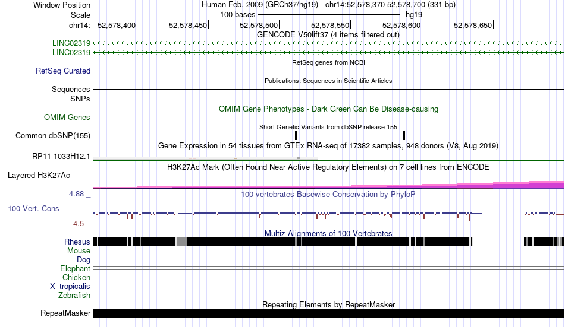Click the RP11-1033H12.1 gene label
Screen dimensions: 565x327
tap(61, 157)
